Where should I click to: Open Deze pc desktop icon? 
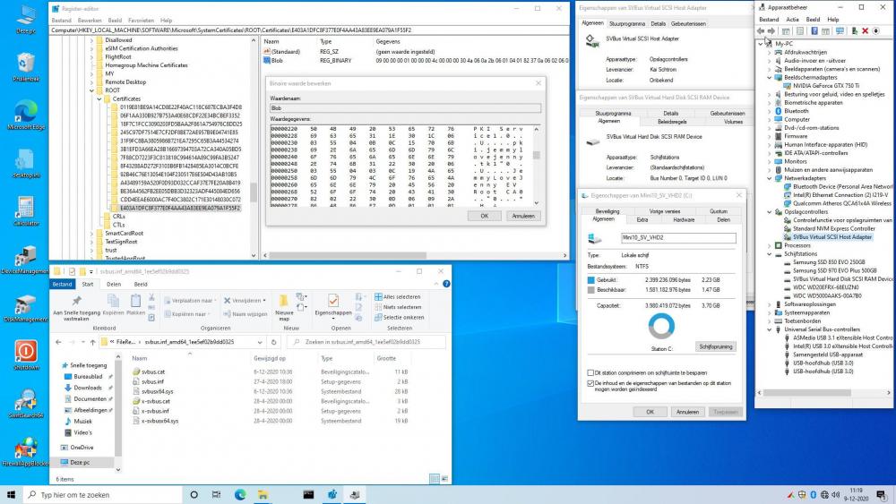coord(25,20)
